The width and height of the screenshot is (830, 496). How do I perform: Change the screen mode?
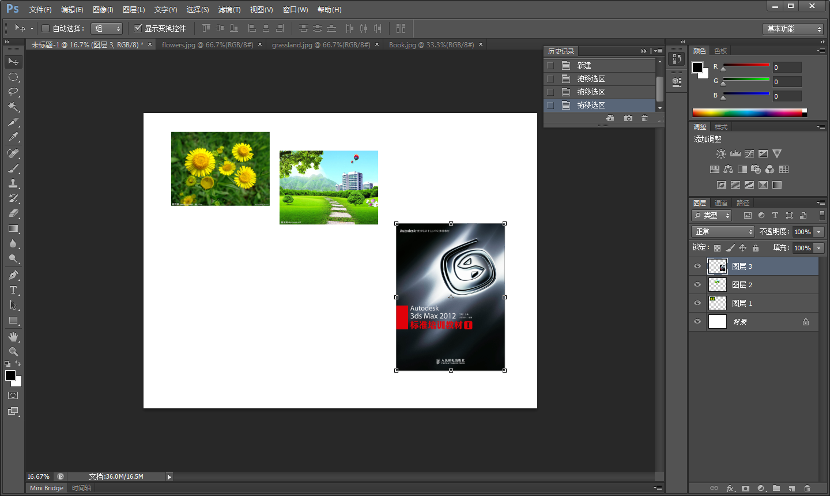[13, 411]
